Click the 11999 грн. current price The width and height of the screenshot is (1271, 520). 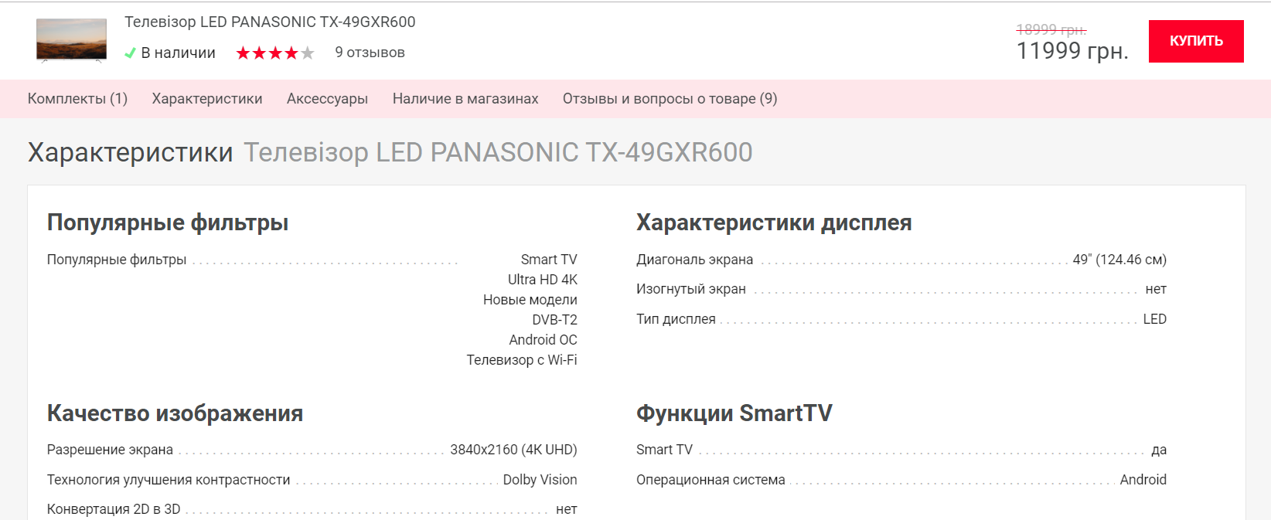[1072, 51]
